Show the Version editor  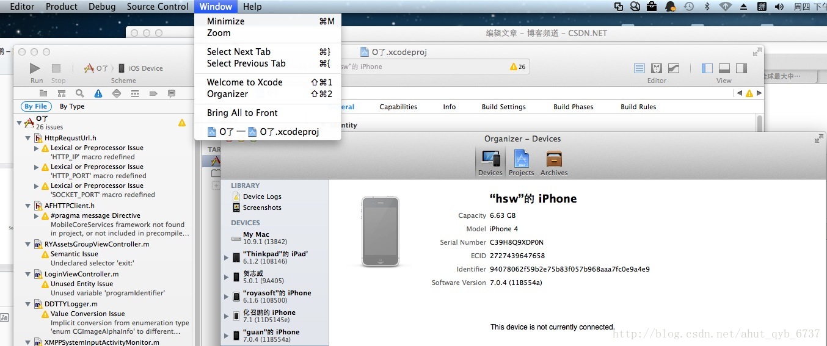674,68
